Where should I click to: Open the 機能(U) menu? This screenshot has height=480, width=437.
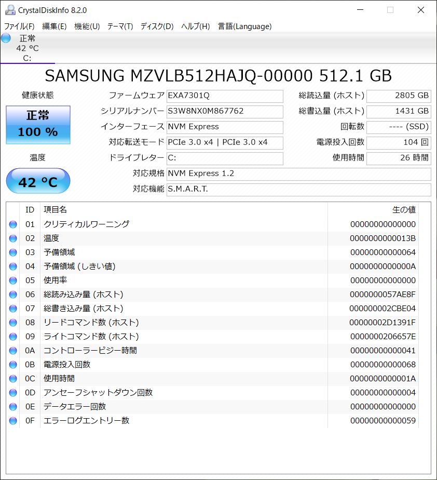click(x=87, y=26)
